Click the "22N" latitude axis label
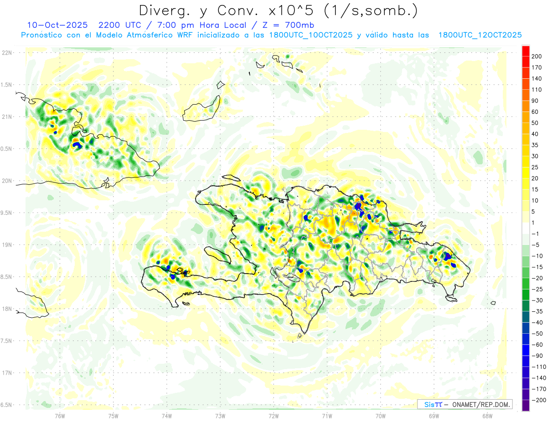Viewport: 547px width, 422px height. click(x=7, y=52)
